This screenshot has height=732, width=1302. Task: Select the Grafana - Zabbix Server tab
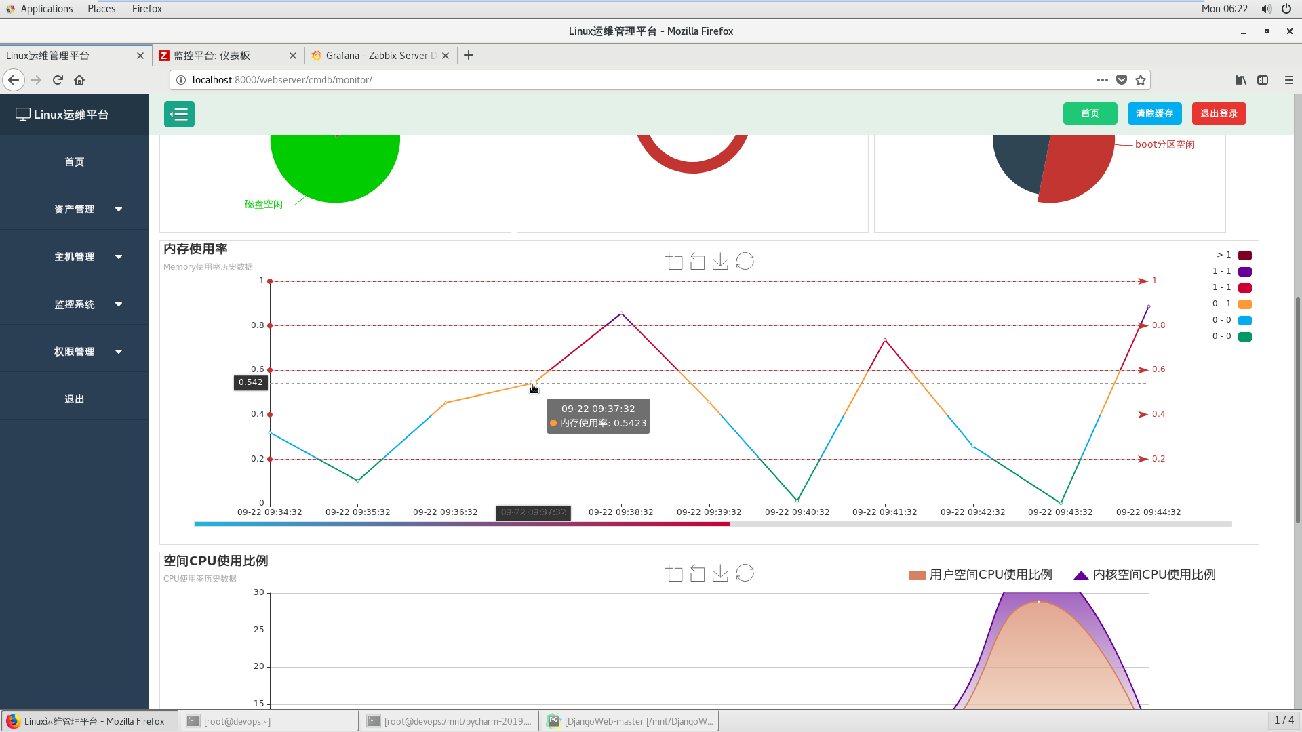click(x=376, y=54)
